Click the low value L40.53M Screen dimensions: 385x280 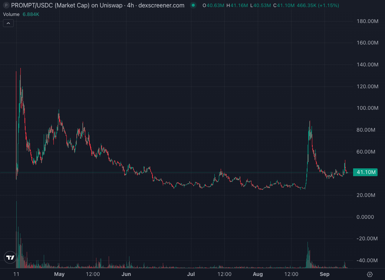click(x=260, y=6)
